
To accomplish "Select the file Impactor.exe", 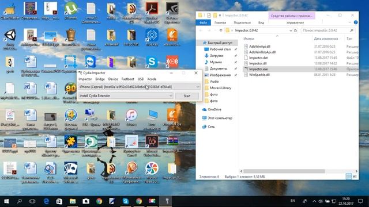I will (x=258, y=69).
